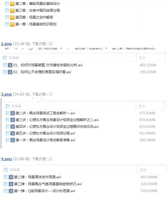The width and height of the screenshot is (167, 205).
Task: Open folder name 第三章:古典中国风绘画过程
Action: (38, 11)
